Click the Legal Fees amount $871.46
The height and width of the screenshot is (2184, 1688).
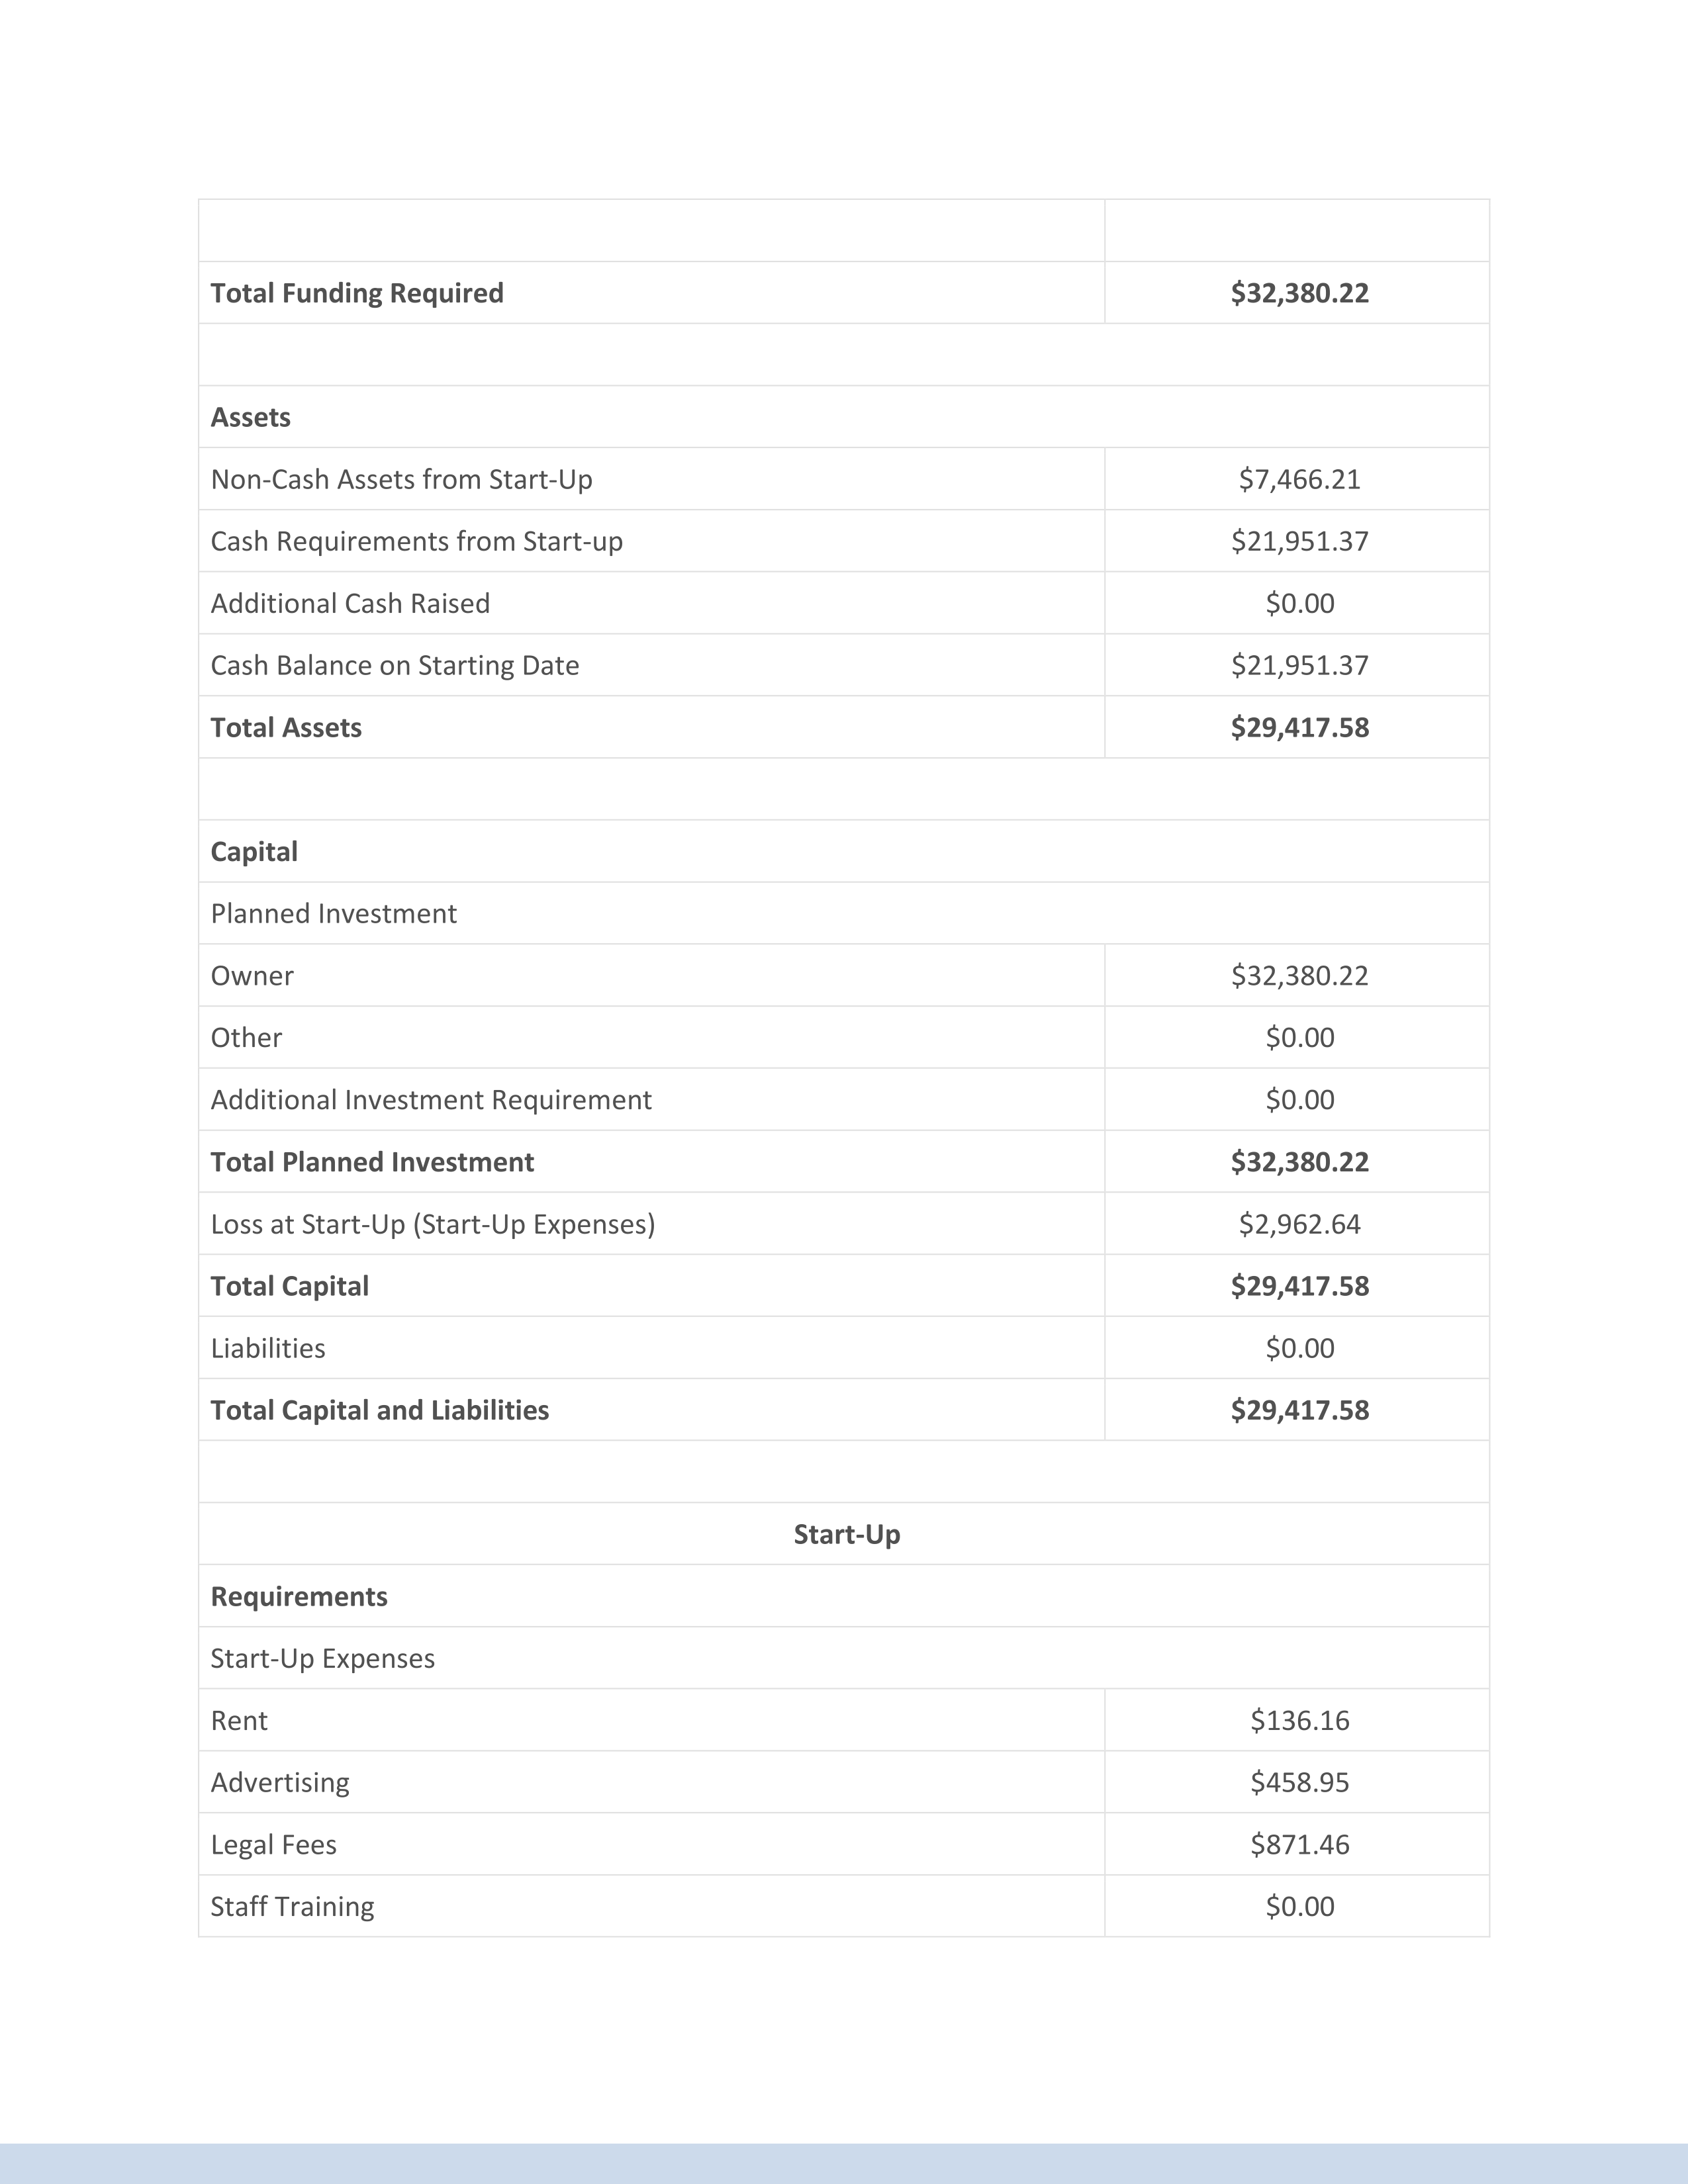(1299, 1844)
